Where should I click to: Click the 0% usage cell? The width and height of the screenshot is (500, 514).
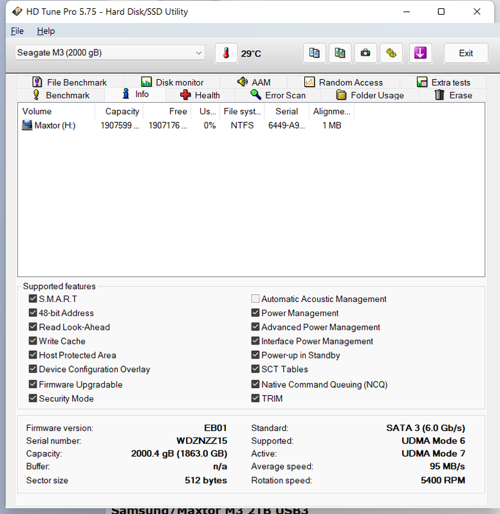[x=209, y=125]
